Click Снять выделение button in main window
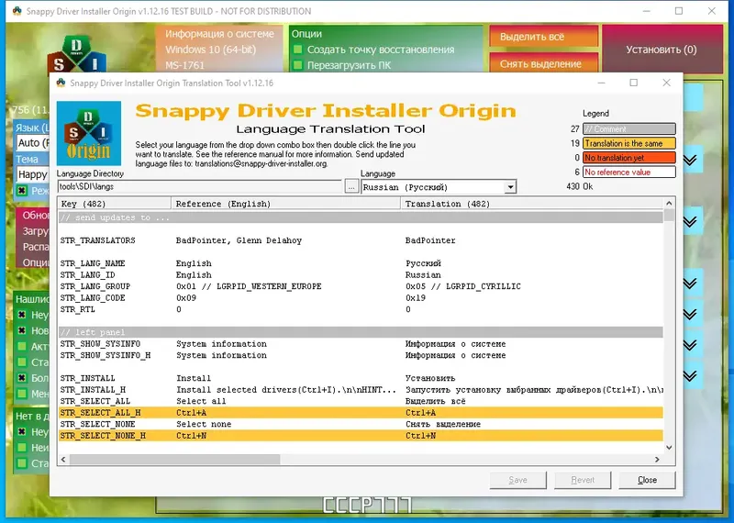This screenshot has width=734, height=523. pyautogui.click(x=544, y=63)
